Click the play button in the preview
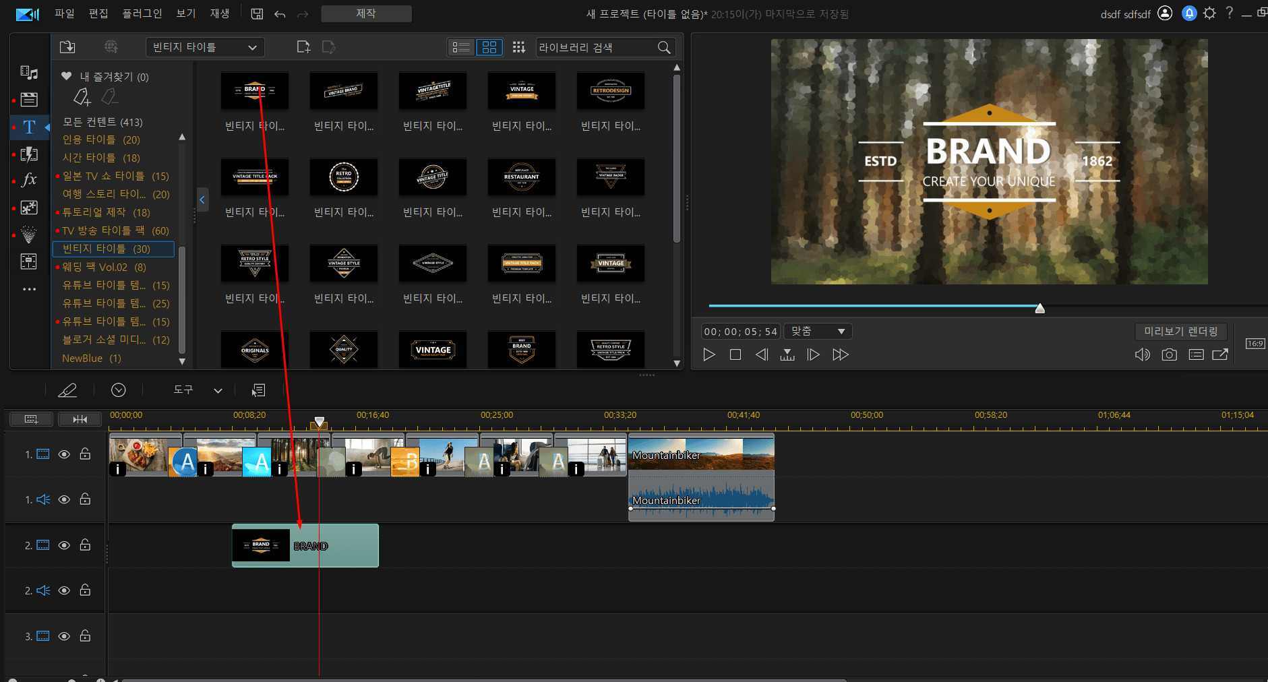The height and width of the screenshot is (682, 1268). tap(708, 354)
